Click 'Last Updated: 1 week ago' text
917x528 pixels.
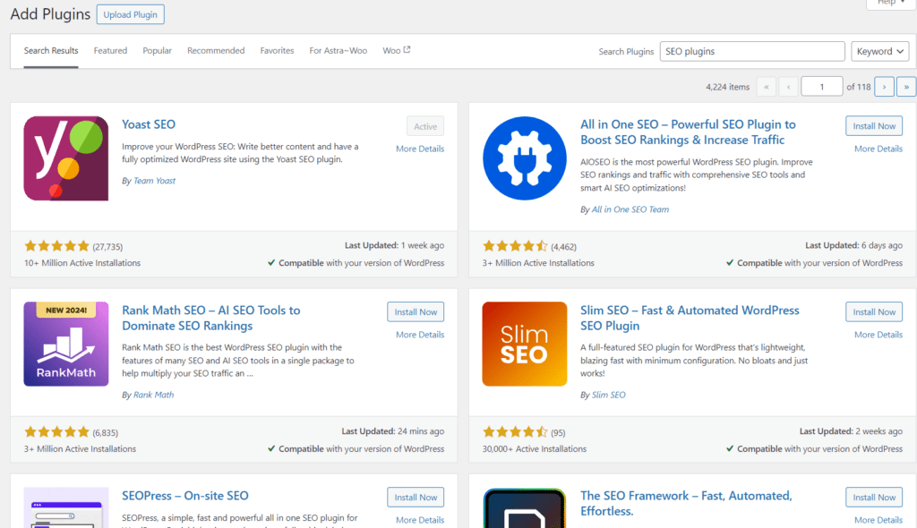click(394, 245)
